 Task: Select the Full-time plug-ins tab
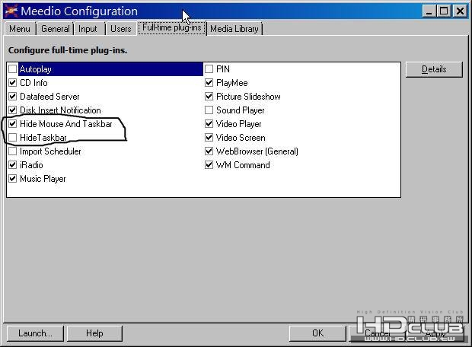pyautogui.click(x=172, y=27)
